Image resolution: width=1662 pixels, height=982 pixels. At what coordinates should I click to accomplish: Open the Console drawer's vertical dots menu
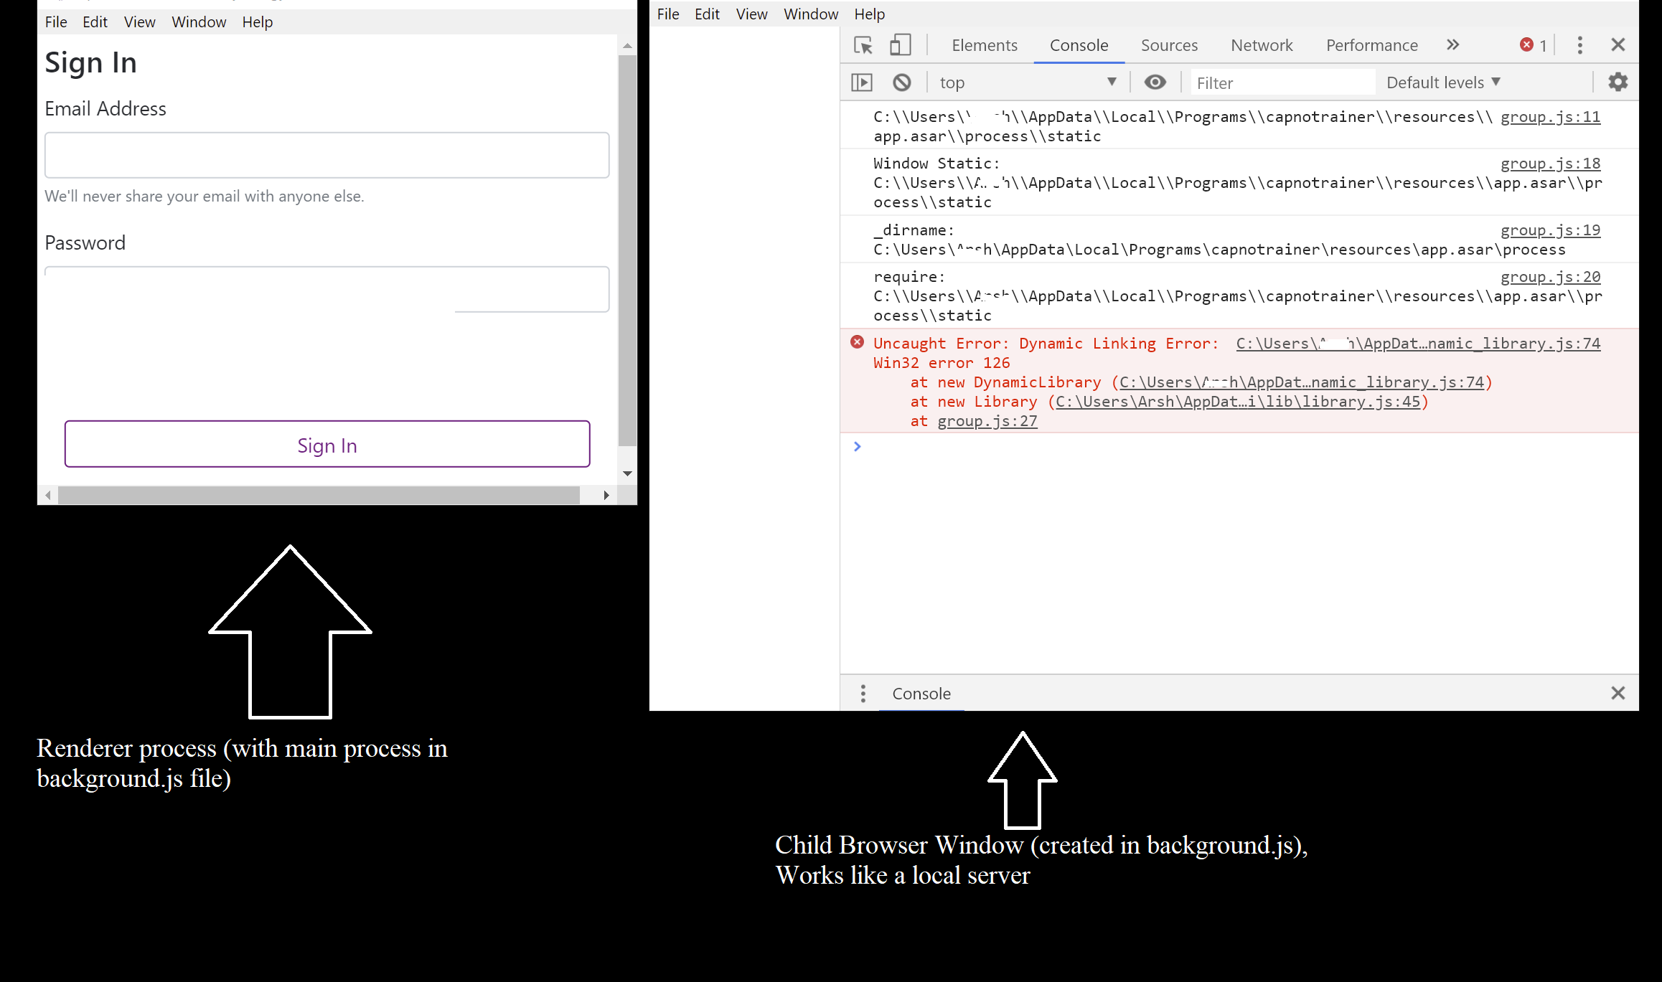[x=863, y=693]
